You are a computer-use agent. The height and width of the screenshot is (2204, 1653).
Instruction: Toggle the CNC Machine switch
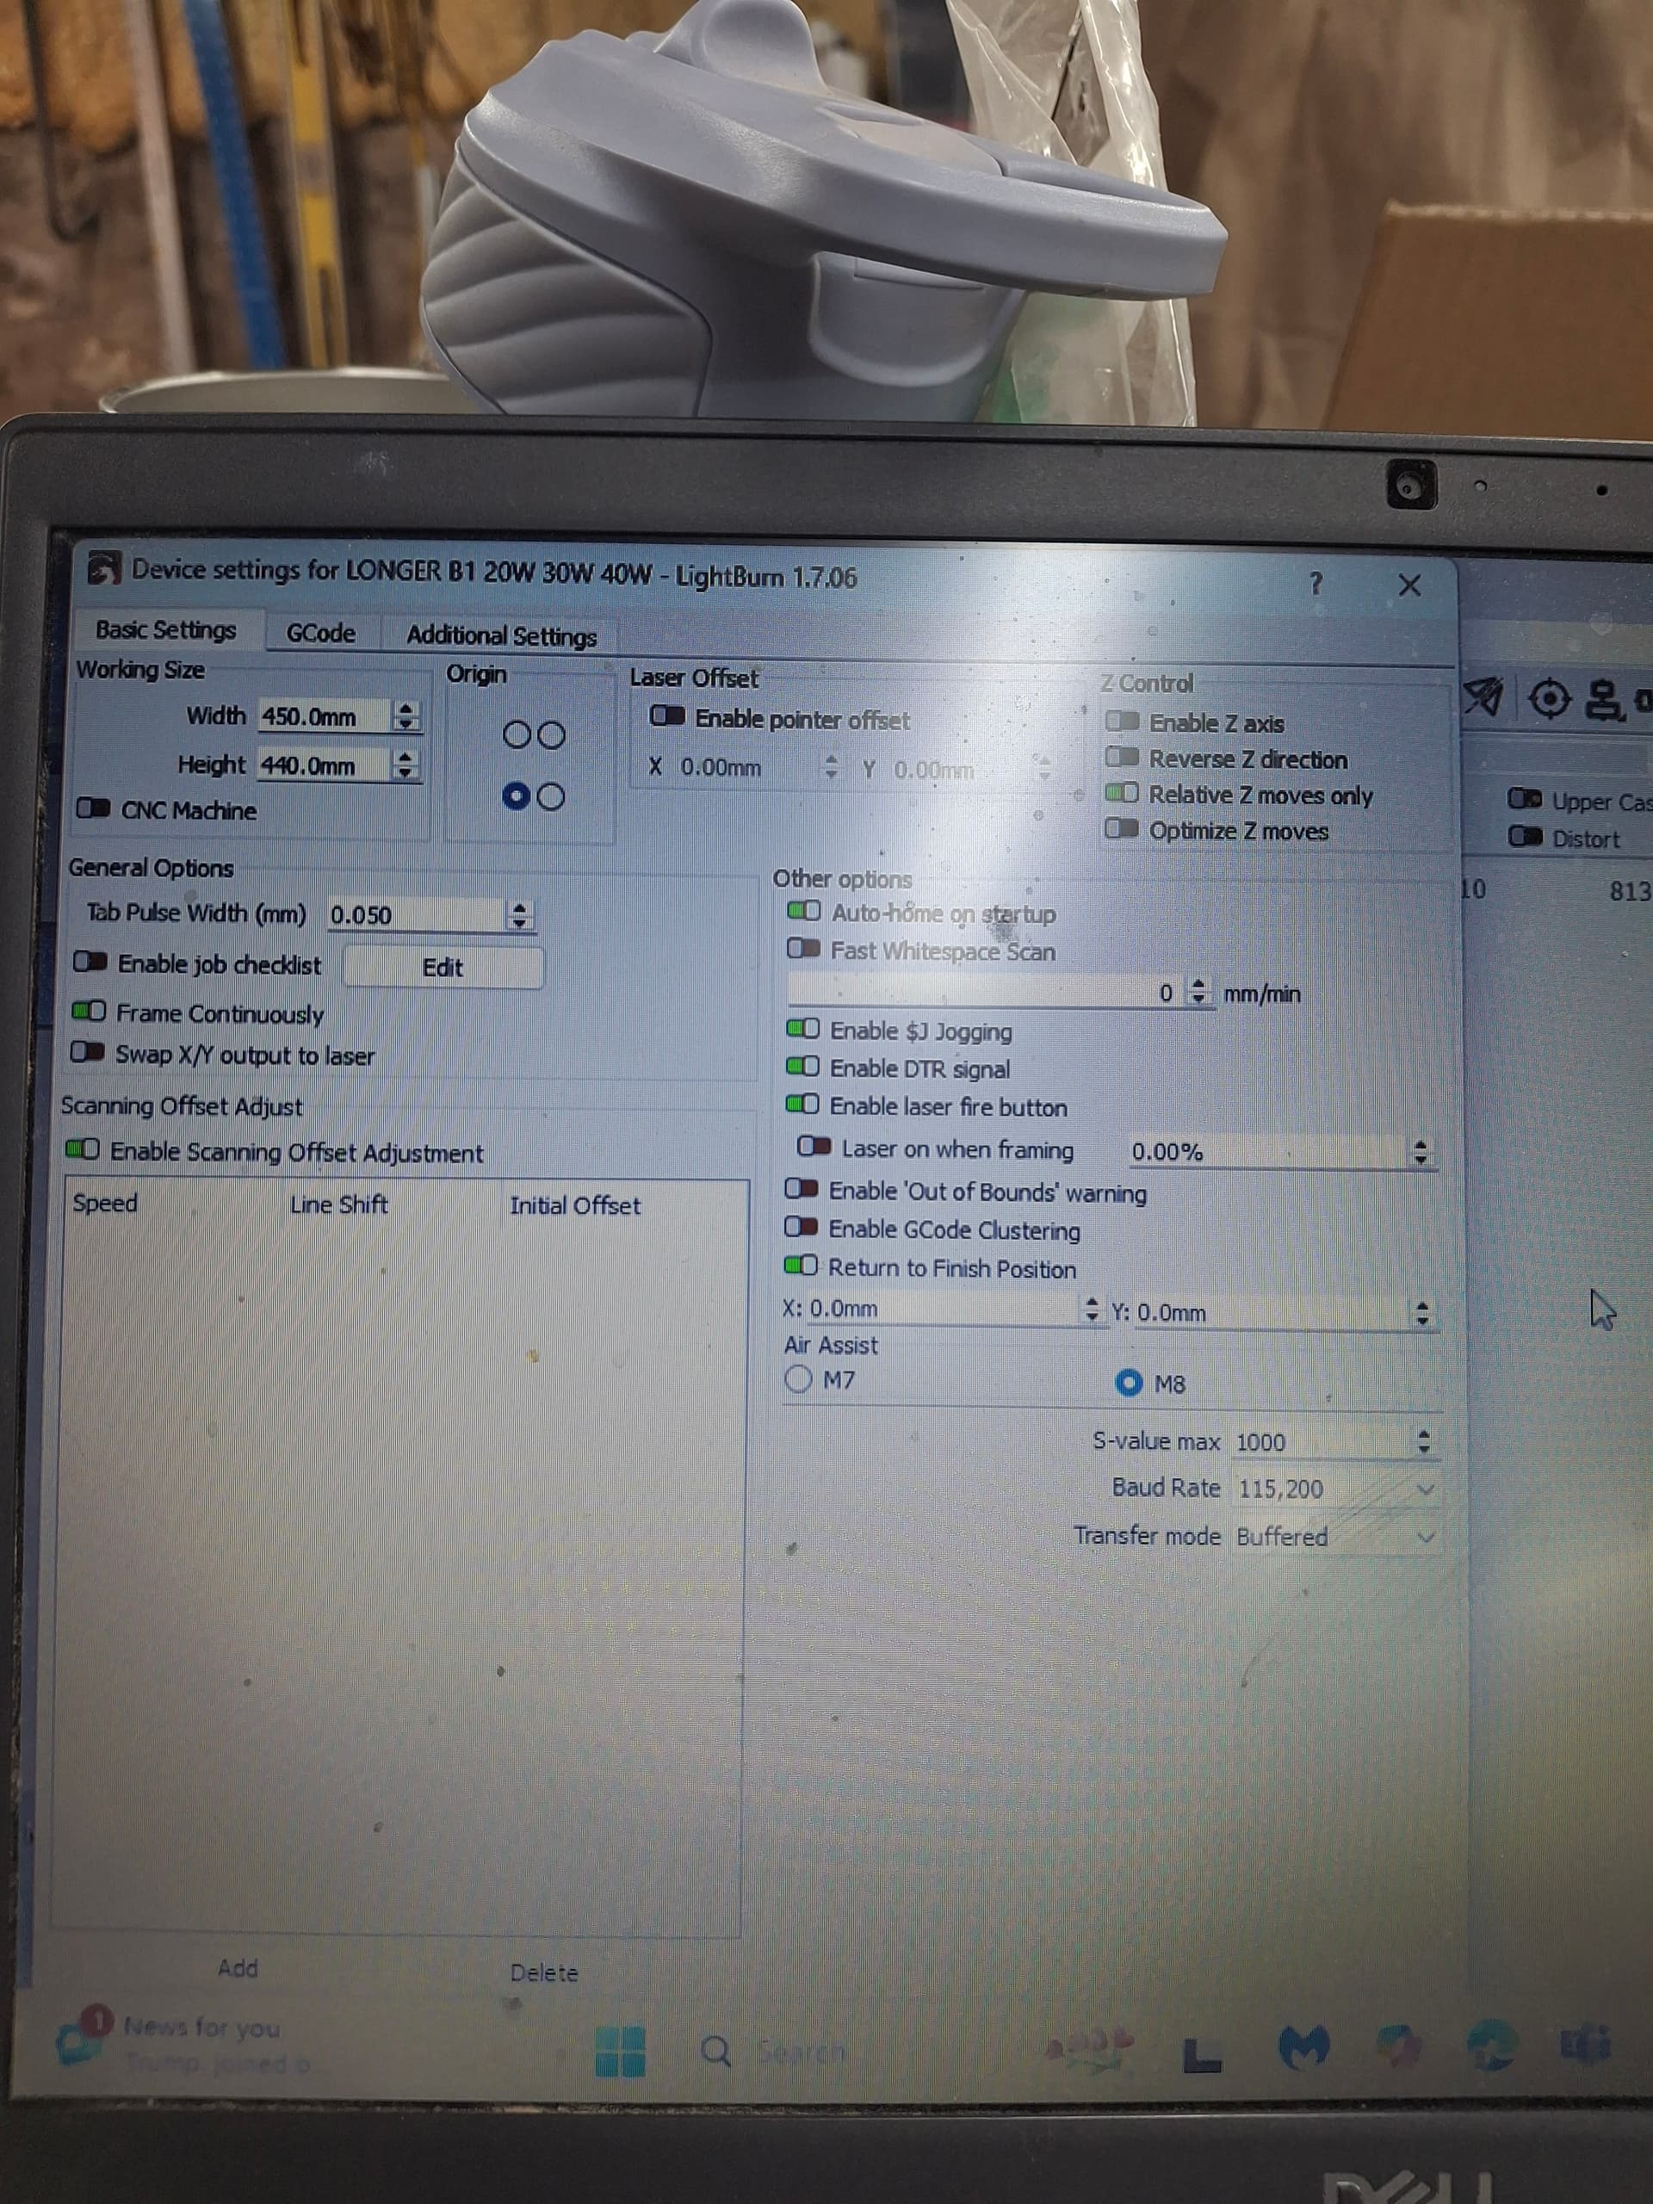click(x=93, y=808)
